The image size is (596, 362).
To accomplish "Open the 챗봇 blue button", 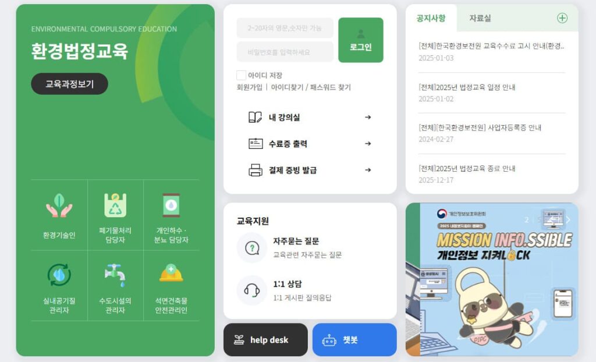I will 354,339.
